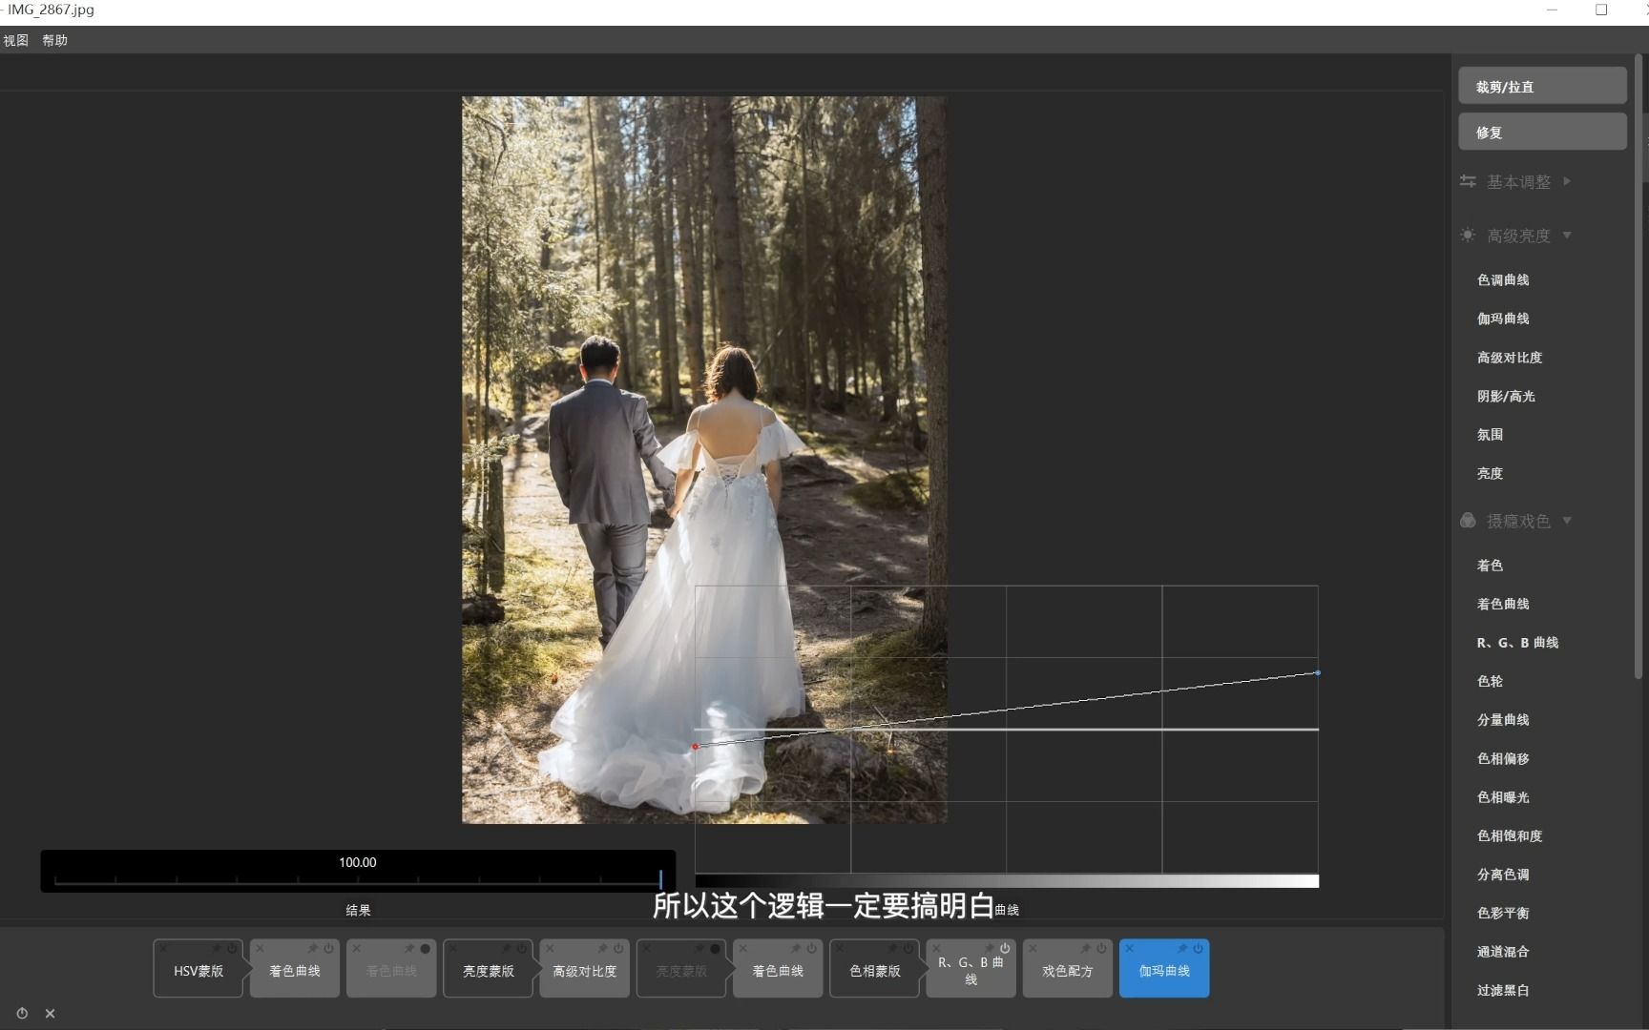Collapse the 摄瘾戏色 section
This screenshot has height=1030, width=1649.
click(x=1568, y=521)
